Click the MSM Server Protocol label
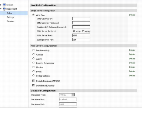This screenshot has height=113, width=144. pyautogui.click(x=46, y=31)
